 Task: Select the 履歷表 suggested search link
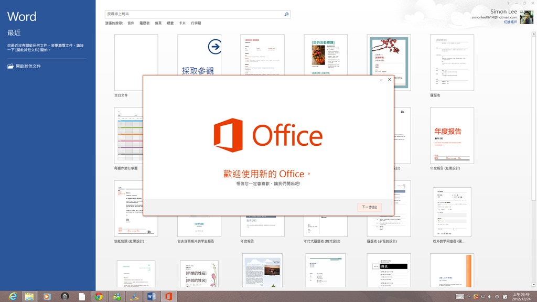[x=145, y=23]
